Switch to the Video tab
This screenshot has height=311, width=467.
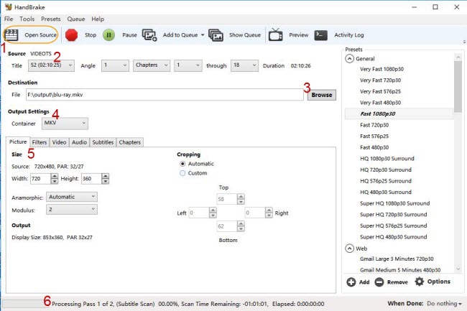pos(59,142)
